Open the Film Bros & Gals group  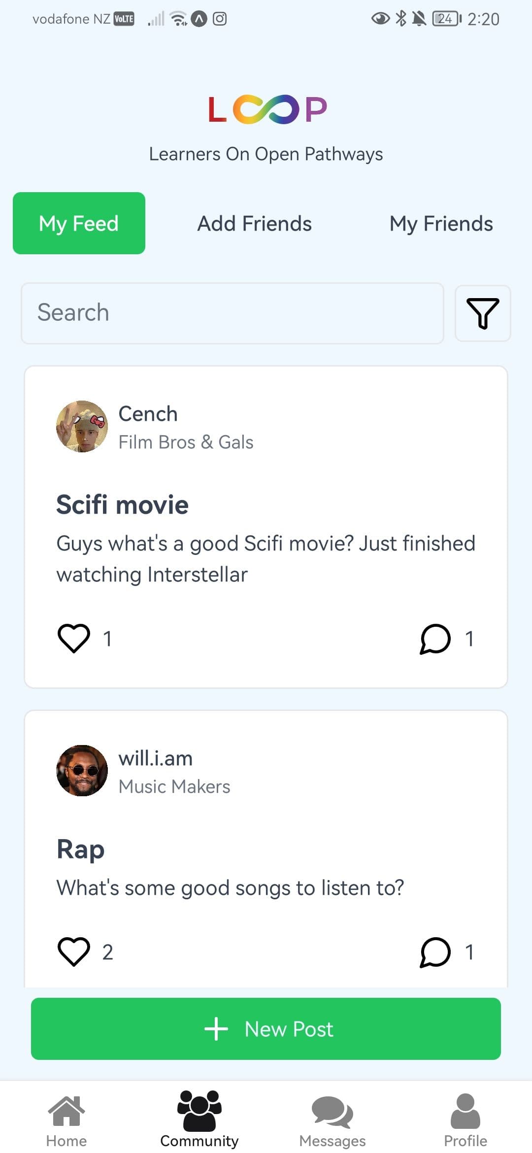coord(186,442)
